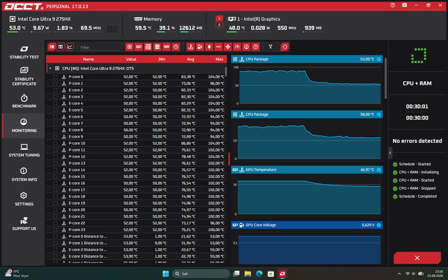This screenshot has width=448, height=280.
Task: Select the 'P-core 0 Distance to ...' row
Action: 137,237
